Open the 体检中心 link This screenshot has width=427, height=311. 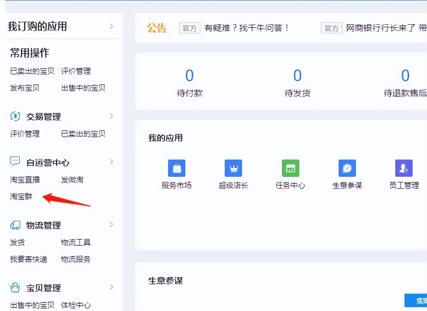76,305
